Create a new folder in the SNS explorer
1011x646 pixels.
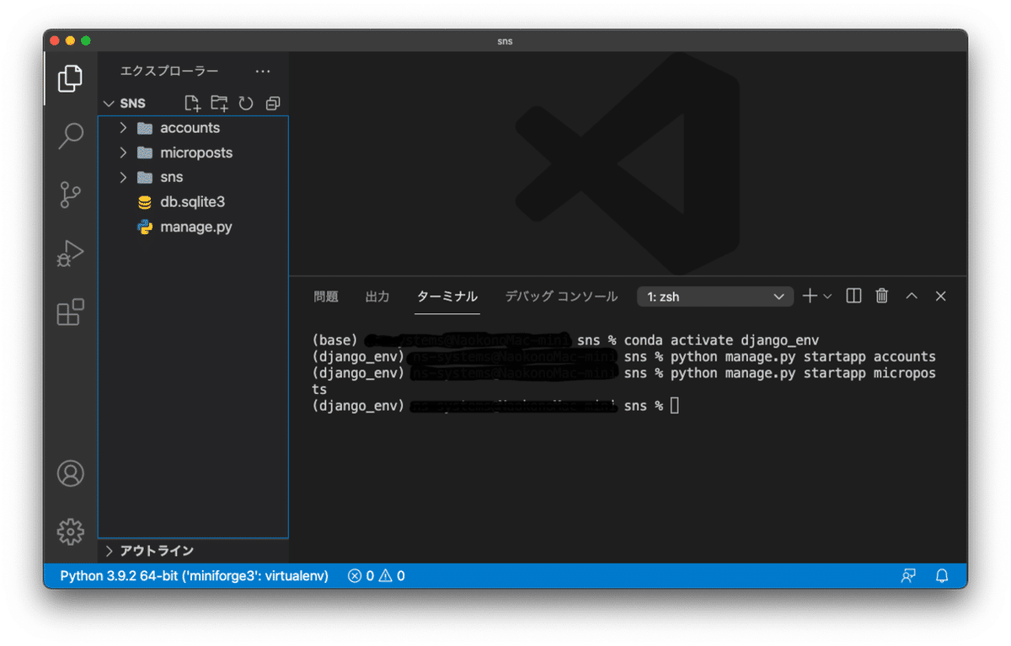click(218, 102)
